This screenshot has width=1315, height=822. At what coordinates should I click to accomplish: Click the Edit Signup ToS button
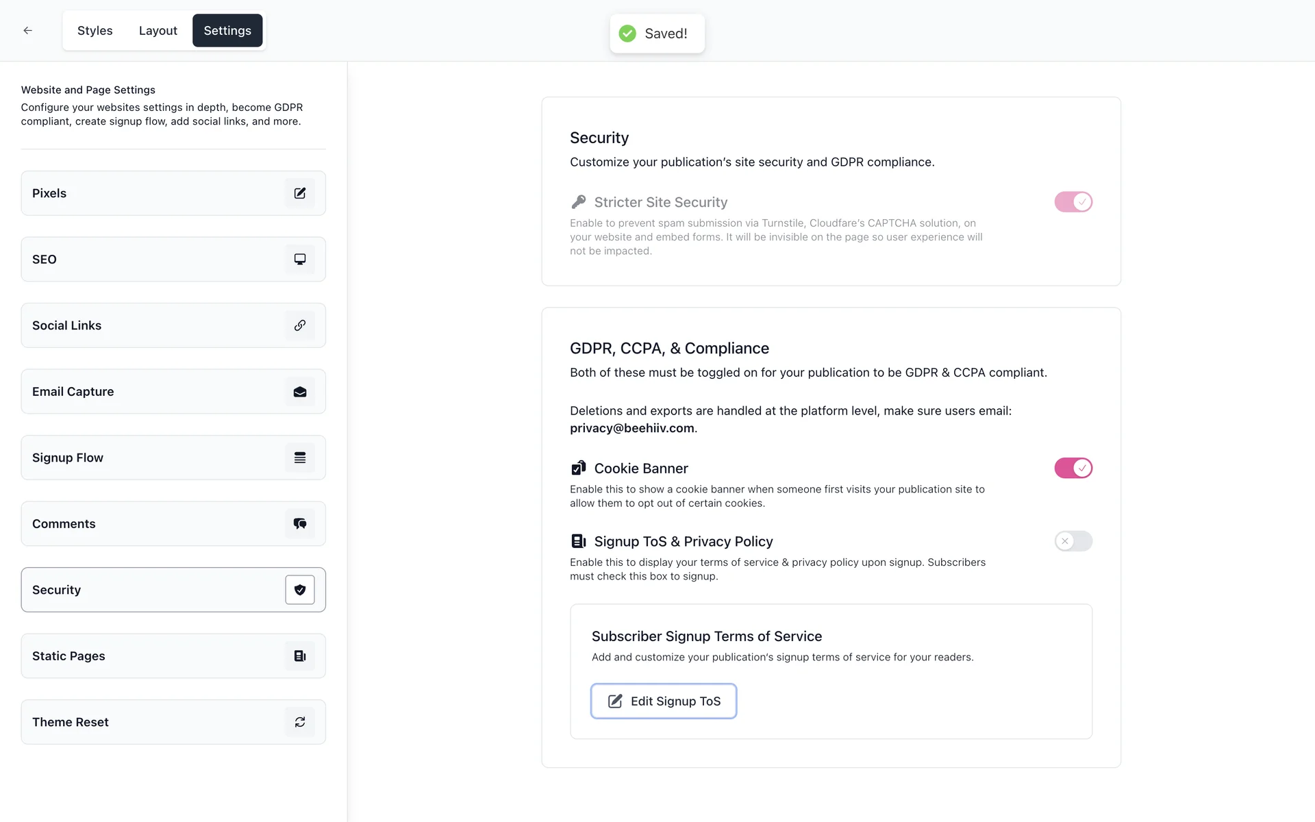tap(664, 701)
